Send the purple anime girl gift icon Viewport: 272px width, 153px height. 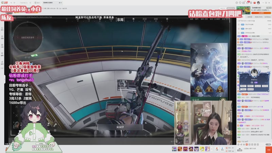click(207, 149)
